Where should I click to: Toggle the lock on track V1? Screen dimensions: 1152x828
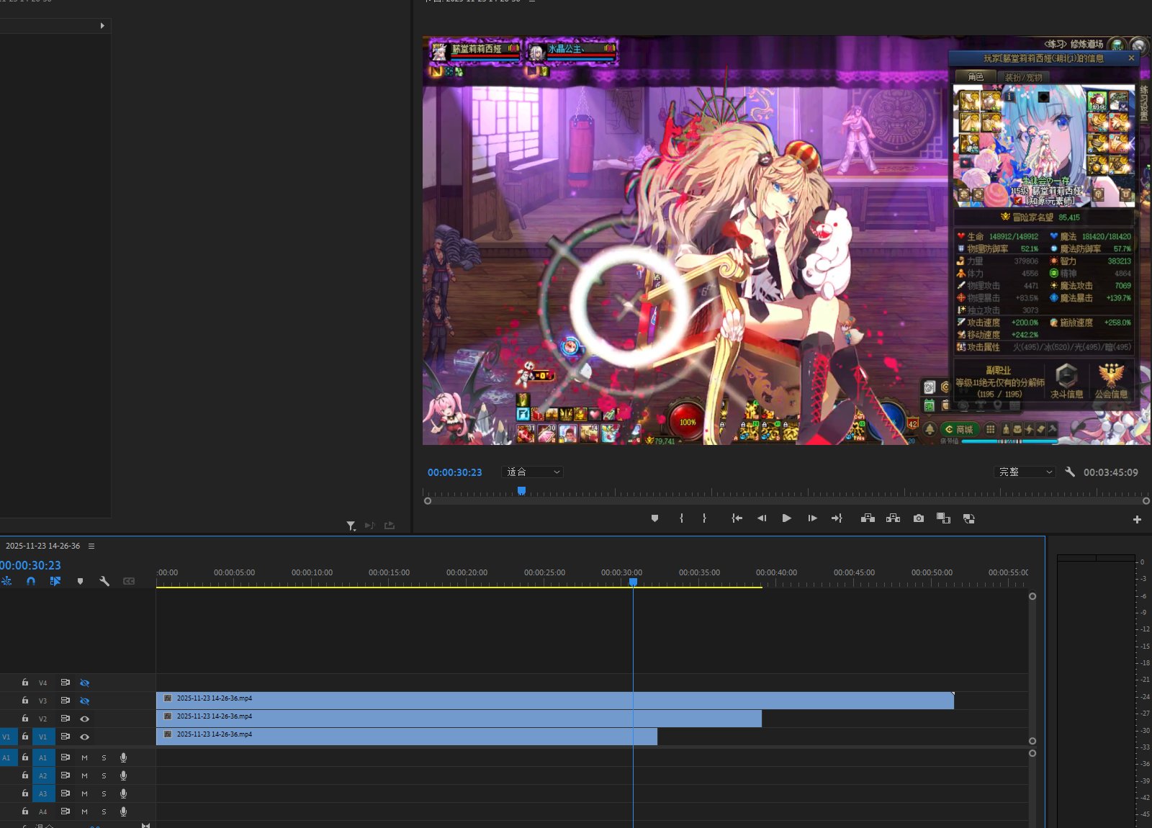(x=25, y=737)
